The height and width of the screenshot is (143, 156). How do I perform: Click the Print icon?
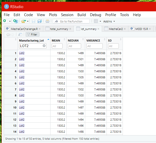pos(47,21)
